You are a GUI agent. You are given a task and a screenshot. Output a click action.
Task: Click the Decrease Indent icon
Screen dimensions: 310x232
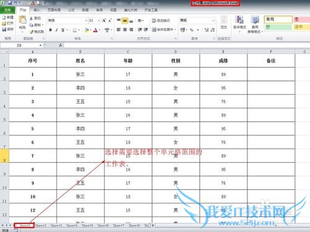coord(140,30)
